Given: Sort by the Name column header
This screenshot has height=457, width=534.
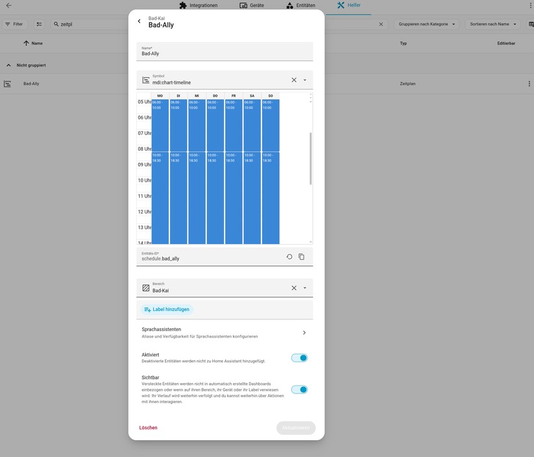Looking at the screenshot, I should click(33, 43).
